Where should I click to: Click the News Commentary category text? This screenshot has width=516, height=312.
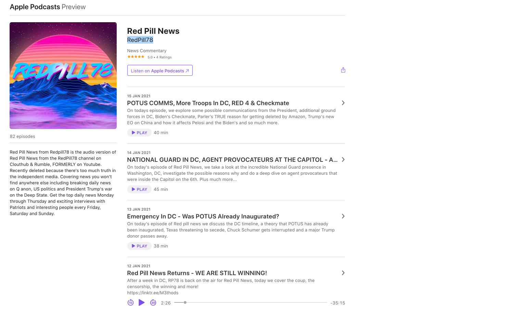(x=147, y=51)
